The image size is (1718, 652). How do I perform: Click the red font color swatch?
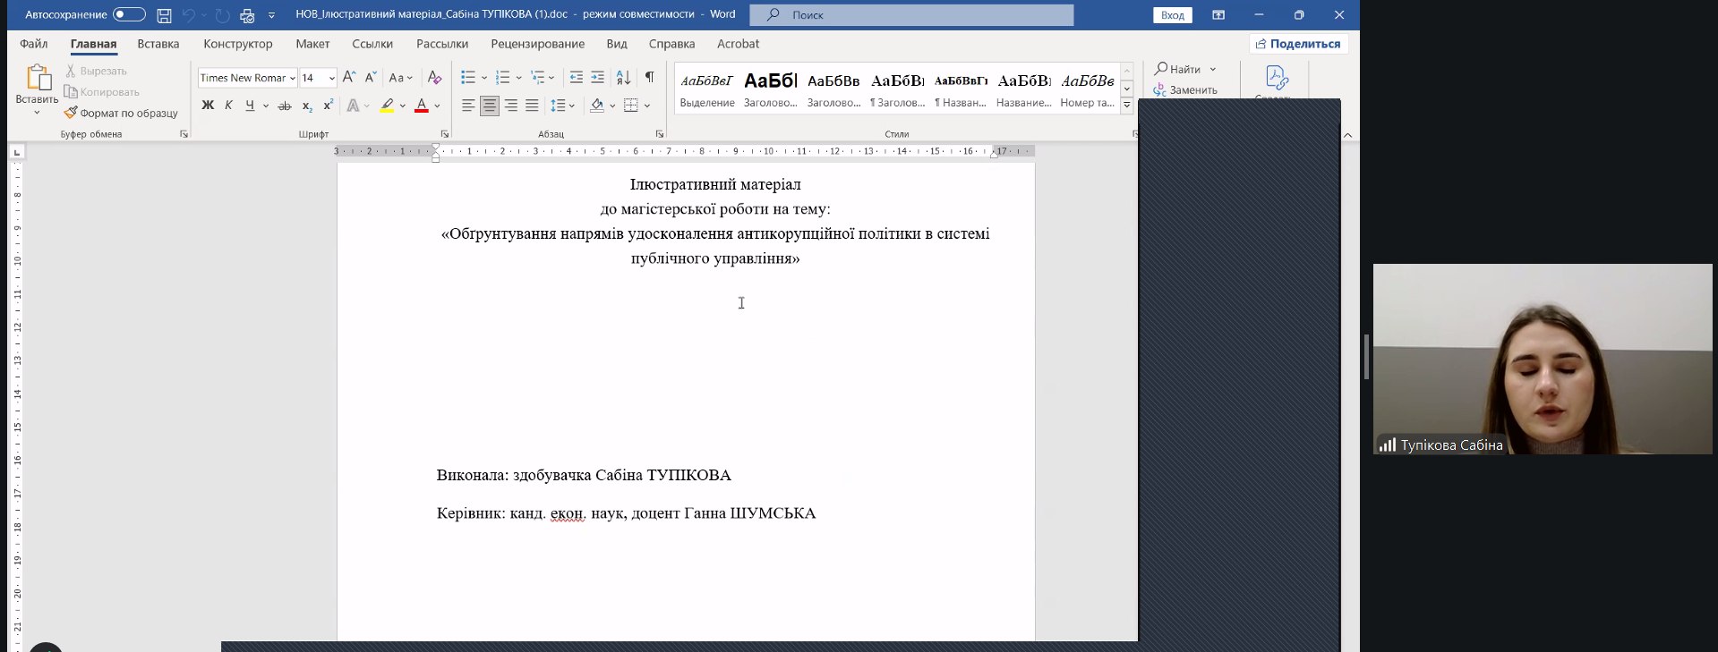pos(422,106)
